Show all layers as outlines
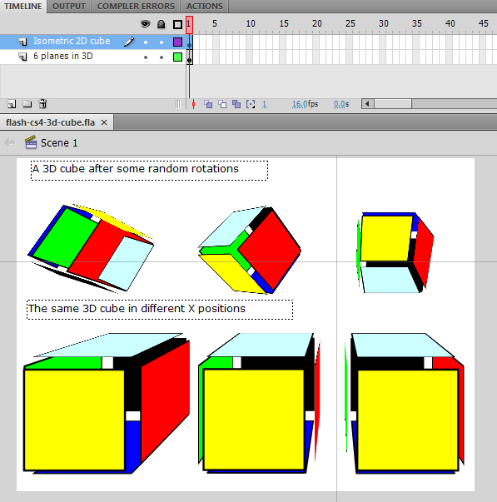The width and height of the screenshot is (497, 502). pyautogui.click(x=177, y=24)
